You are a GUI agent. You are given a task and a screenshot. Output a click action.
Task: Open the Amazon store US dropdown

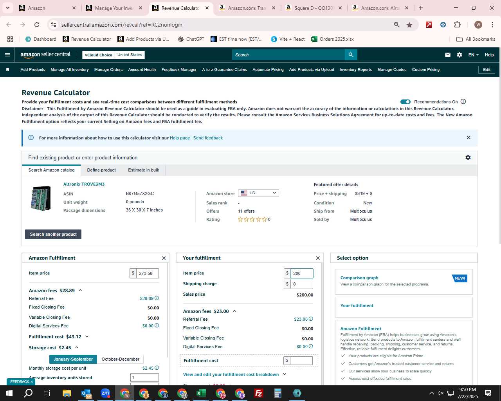coord(258,193)
